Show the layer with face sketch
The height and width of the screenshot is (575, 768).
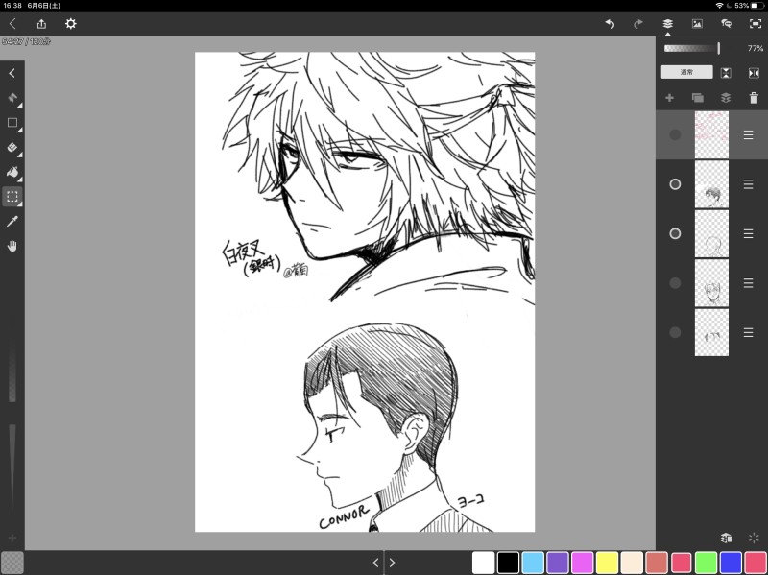[x=675, y=283]
